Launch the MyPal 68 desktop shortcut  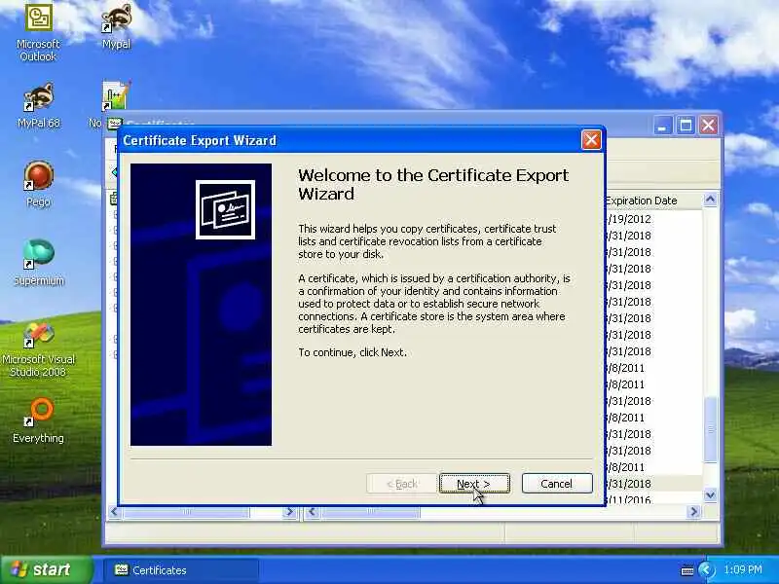(38, 105)
